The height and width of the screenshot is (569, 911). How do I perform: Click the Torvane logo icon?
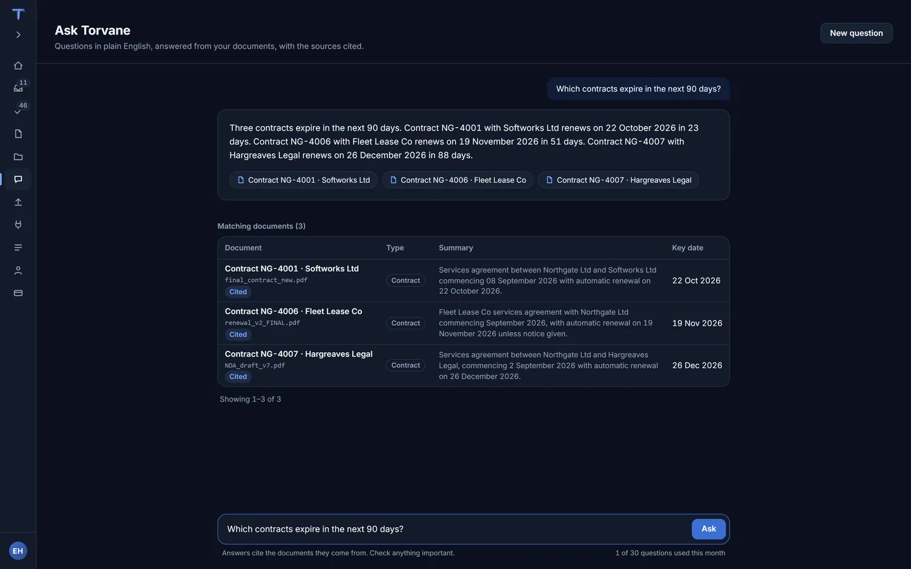point(18,14)
